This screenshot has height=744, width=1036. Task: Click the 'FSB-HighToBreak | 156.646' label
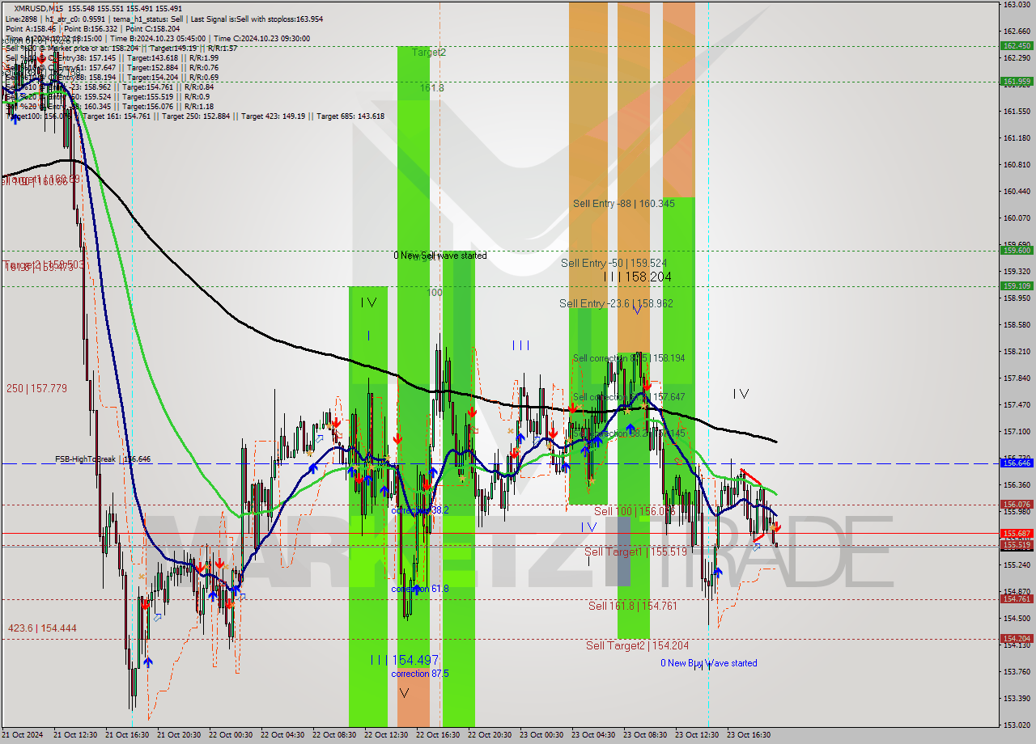click(x=103, y=459)
